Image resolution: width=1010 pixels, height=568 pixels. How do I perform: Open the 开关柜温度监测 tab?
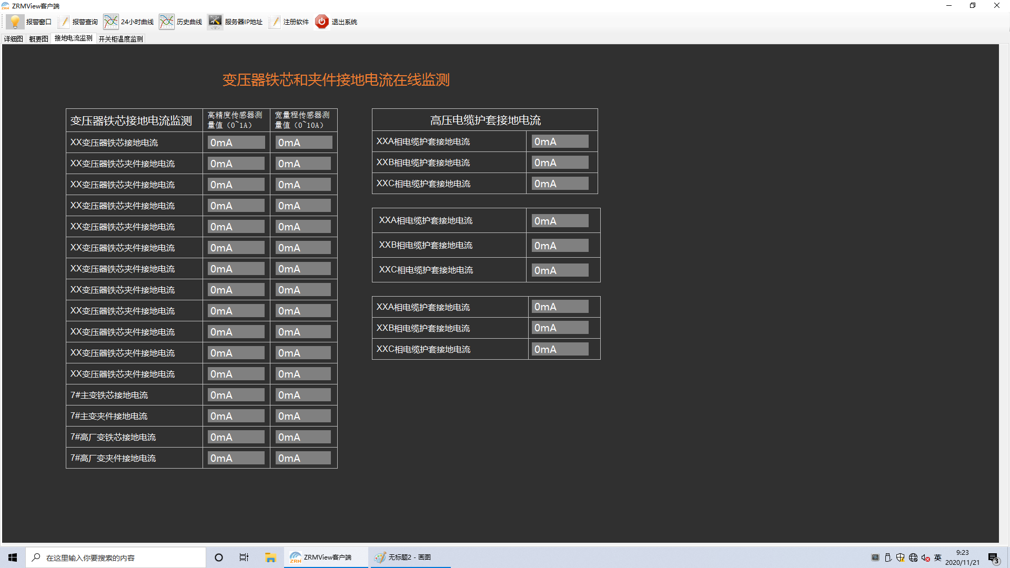pos(120,38)
